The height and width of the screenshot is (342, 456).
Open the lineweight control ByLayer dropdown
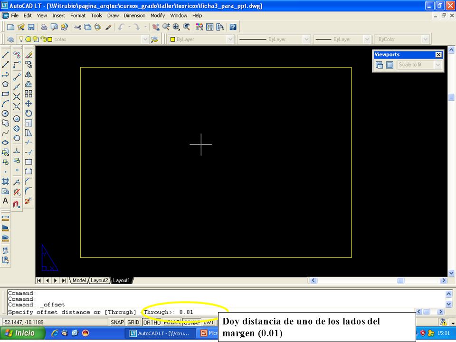coord(367,39)
